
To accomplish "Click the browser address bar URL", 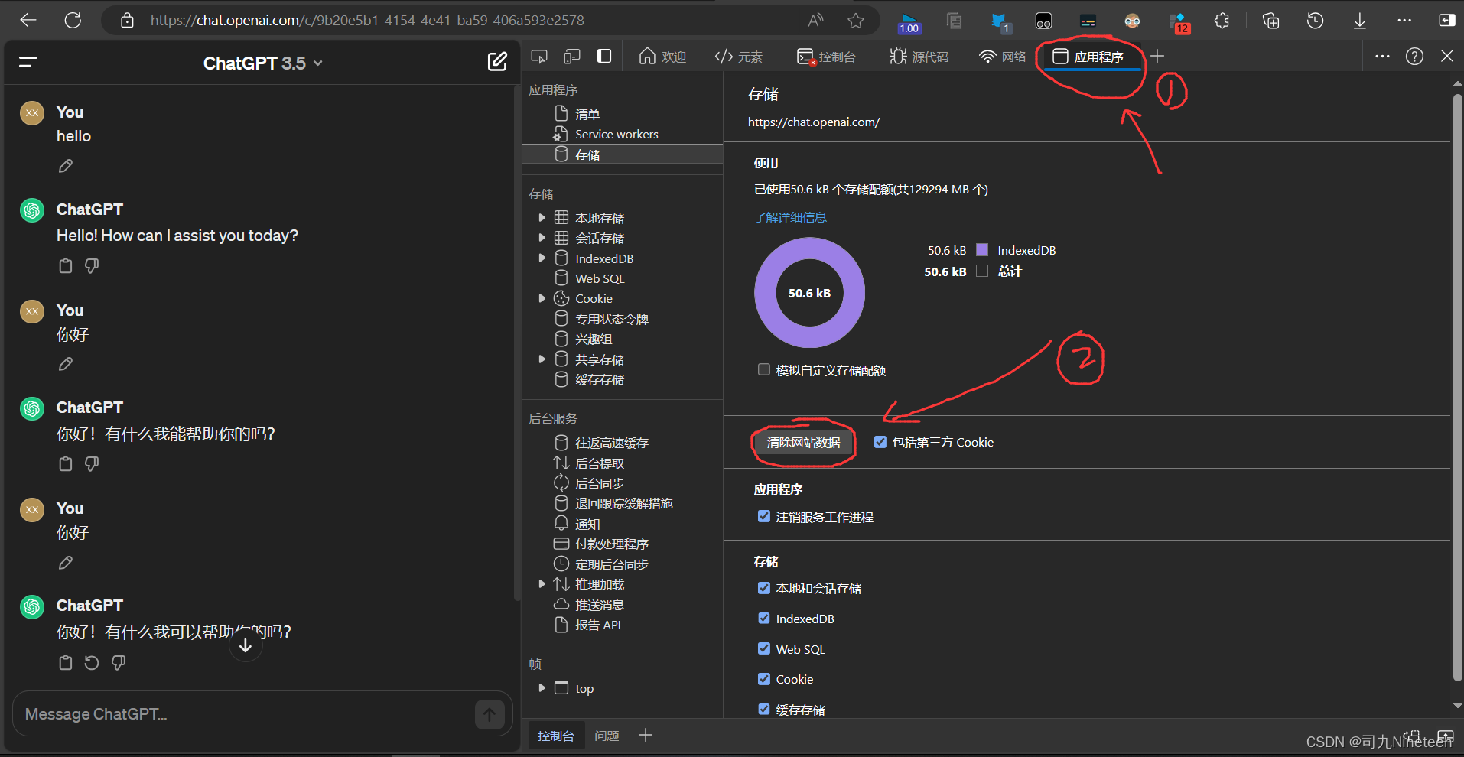I will point(367,21).
